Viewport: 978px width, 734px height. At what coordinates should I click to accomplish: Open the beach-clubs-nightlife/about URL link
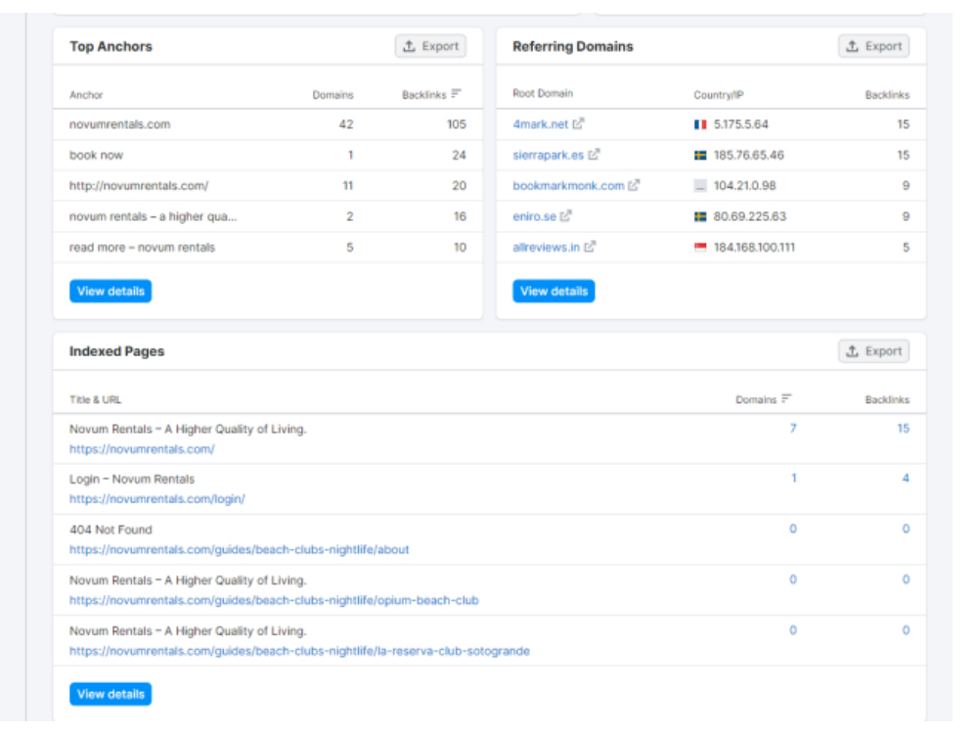pos(239,549)
